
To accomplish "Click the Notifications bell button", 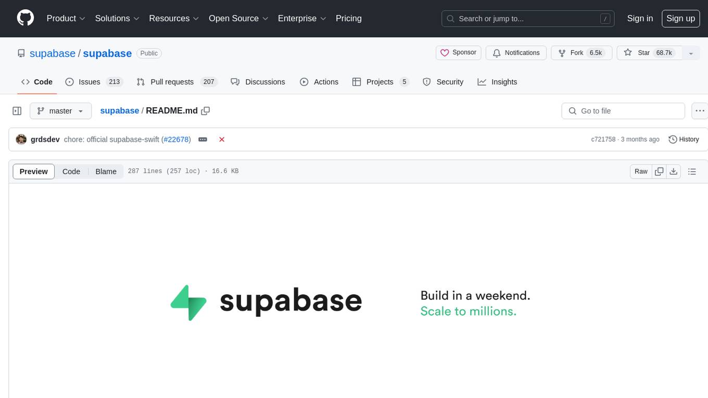I will (516, 53).
